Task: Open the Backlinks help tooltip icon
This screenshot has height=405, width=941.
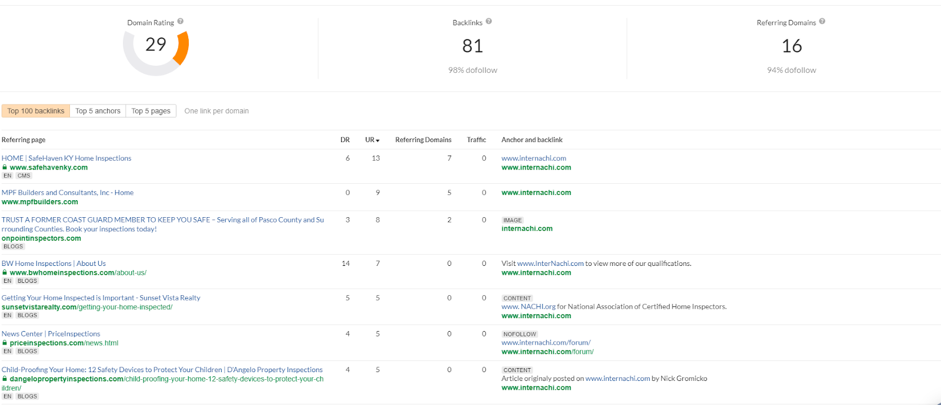Action: [489, 21]
